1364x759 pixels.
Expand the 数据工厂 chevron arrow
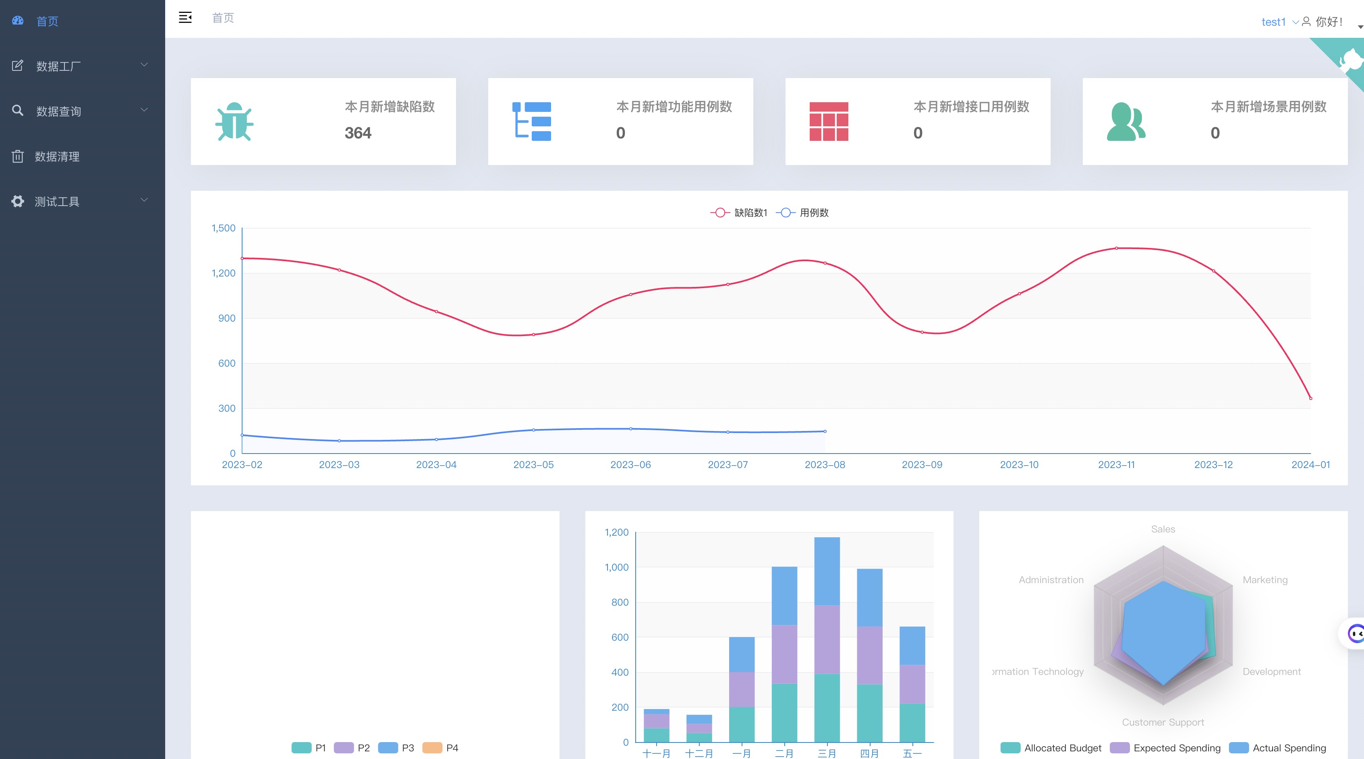pyautogui.click(x=144, y=64)
